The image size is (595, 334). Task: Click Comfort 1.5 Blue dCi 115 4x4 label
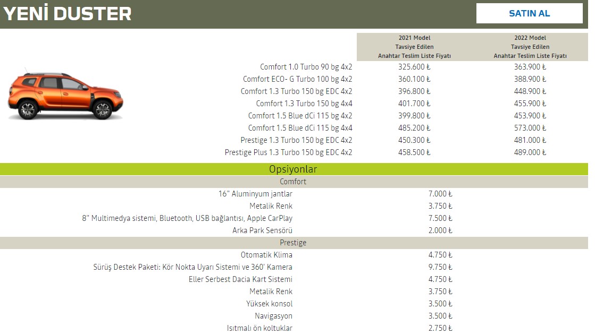click(300, 128)
